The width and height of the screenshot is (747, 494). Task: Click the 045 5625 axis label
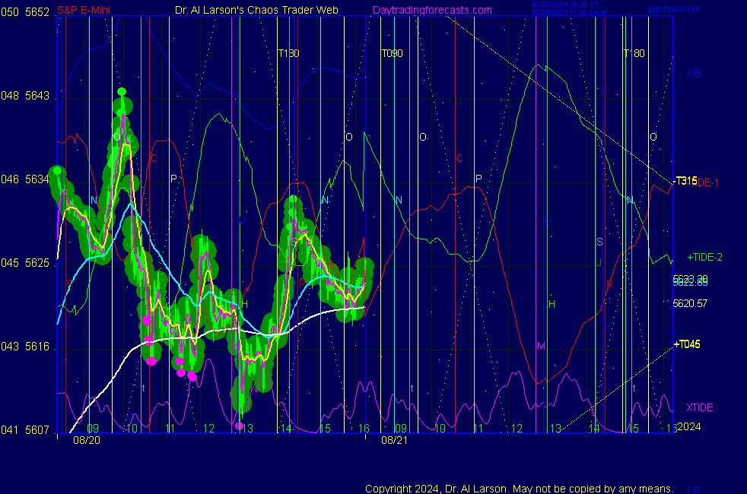pyautogui.click(x=25, y=263)
